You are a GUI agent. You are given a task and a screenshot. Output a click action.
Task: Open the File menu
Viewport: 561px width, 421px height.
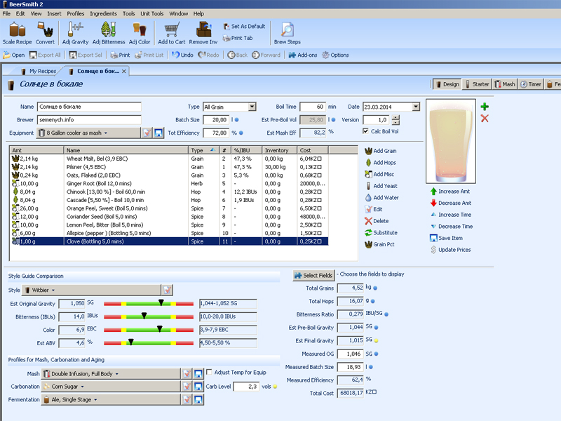coord(6,13)
